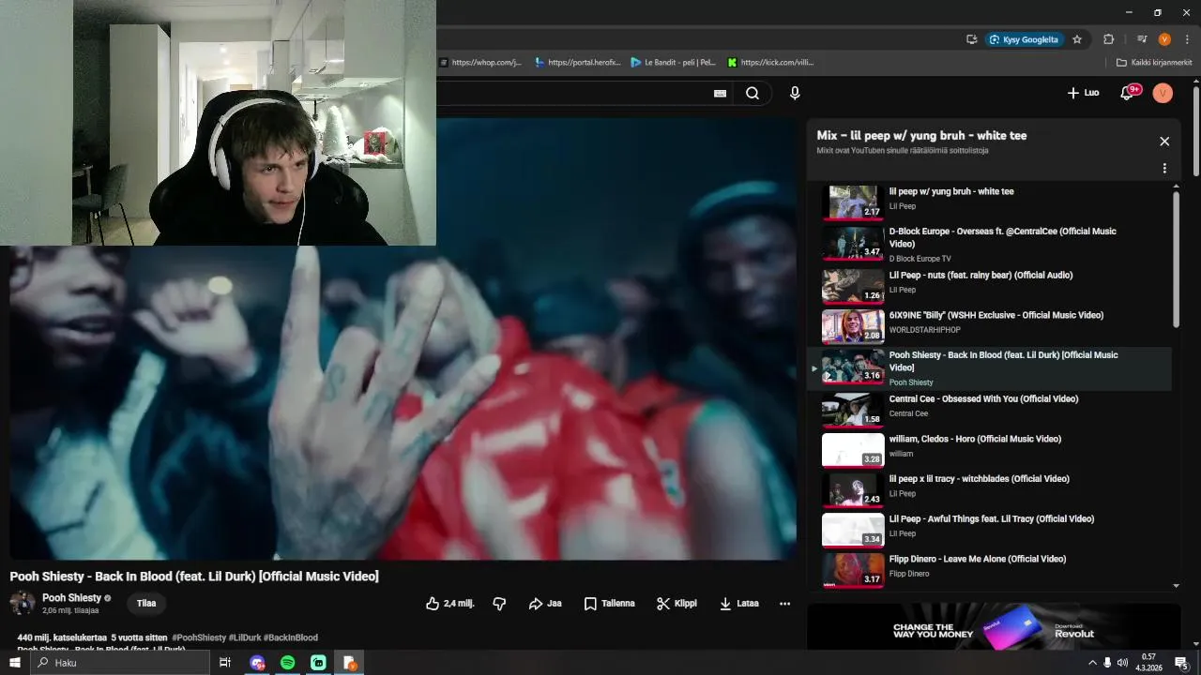Open Pooh Shiesty channel name link
The image size is (1201, 675).
(71, 598)
